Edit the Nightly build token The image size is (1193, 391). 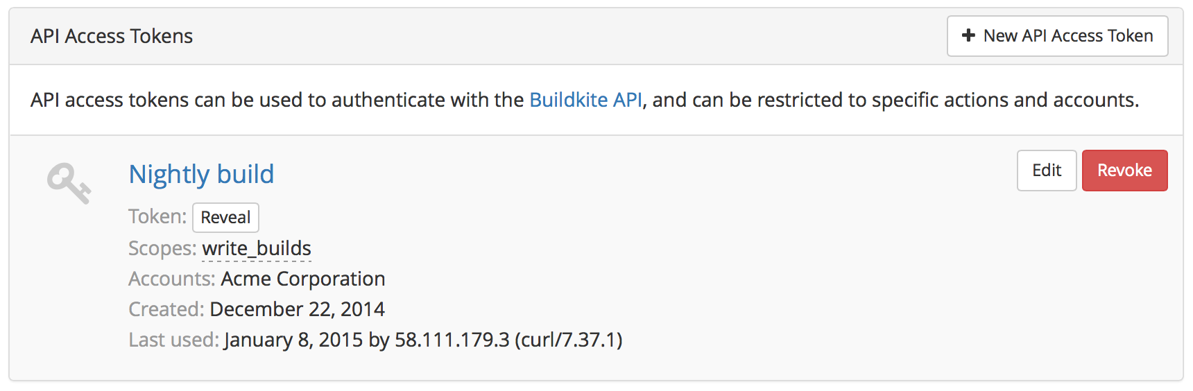click(x=1046, y=171)
